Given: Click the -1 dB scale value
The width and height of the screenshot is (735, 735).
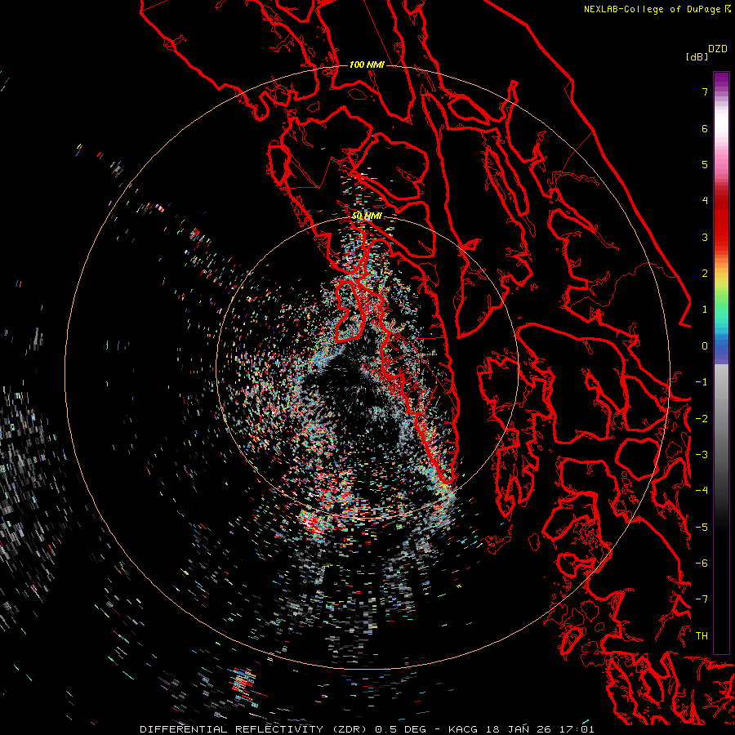Looking at the screenshot, I should pyautogui.click(x=702, y=382).
